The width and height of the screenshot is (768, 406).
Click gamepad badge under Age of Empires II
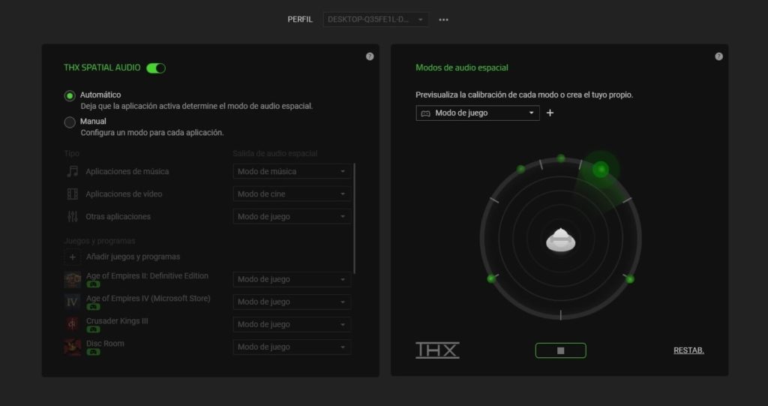pos(93,284)
